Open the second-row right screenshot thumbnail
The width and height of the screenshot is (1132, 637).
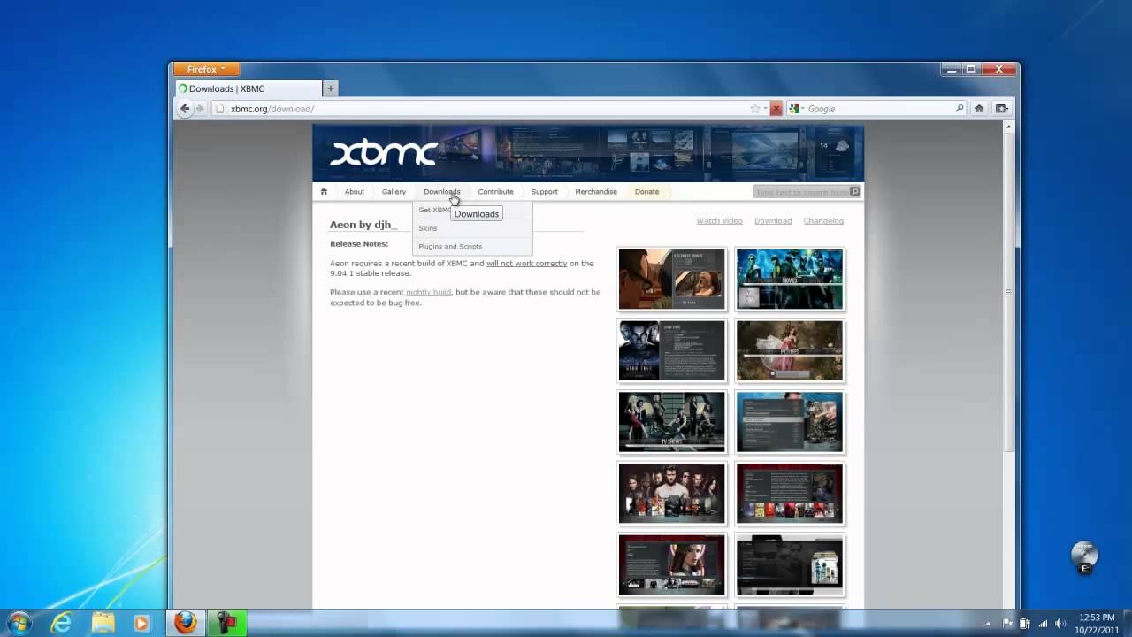790,351
